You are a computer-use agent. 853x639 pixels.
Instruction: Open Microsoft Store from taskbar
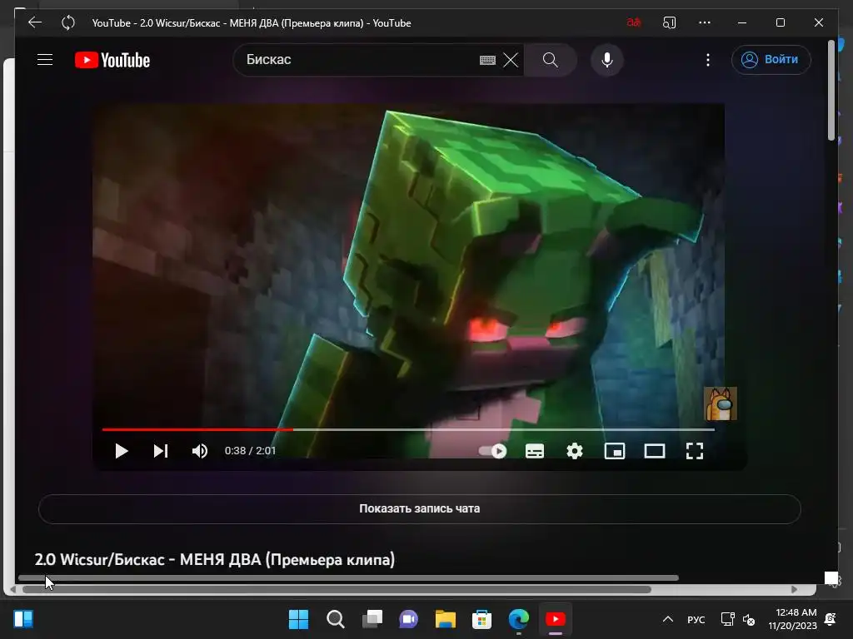pos(482,619)
